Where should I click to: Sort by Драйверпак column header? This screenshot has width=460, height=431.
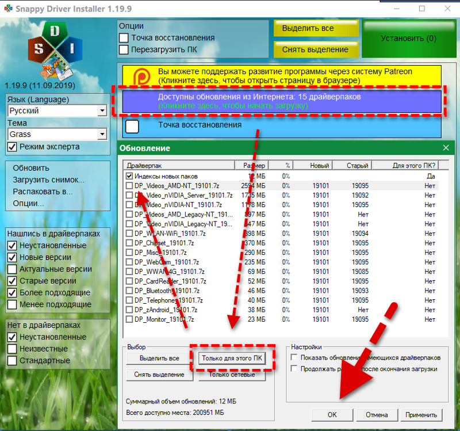coord(179,165)
